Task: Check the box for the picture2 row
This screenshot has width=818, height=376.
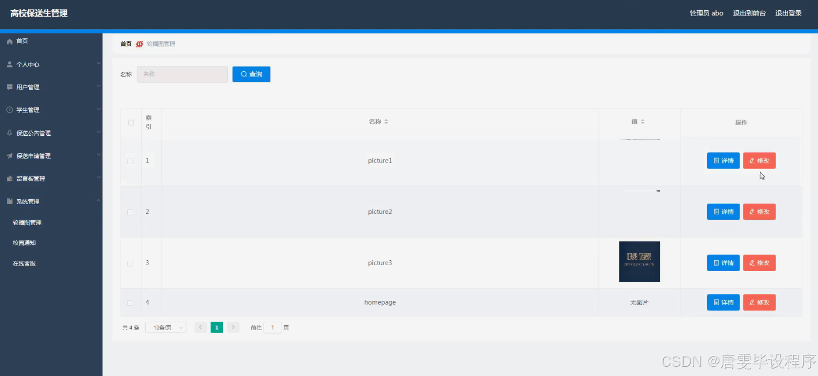Action: coord(130,212)
